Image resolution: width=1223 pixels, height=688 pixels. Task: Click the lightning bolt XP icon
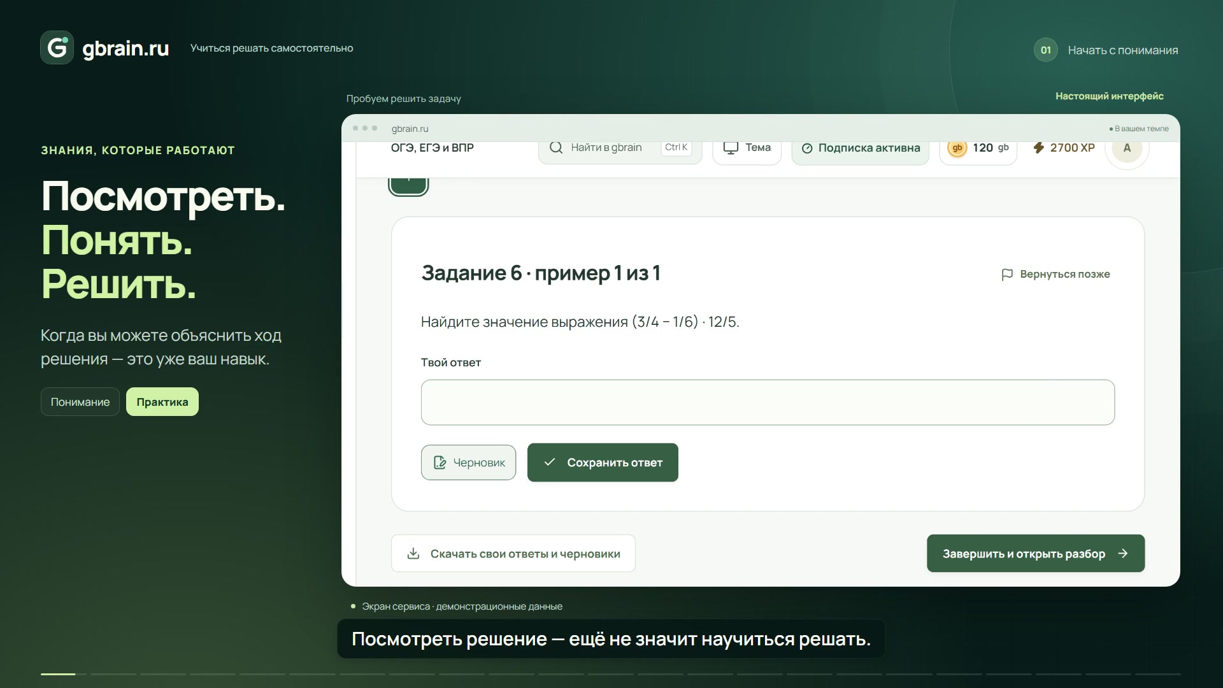coord(1038,148)
